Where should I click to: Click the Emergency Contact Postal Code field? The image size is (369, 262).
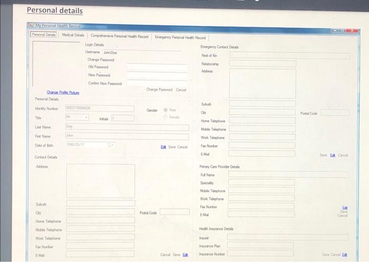click(335, 112)
